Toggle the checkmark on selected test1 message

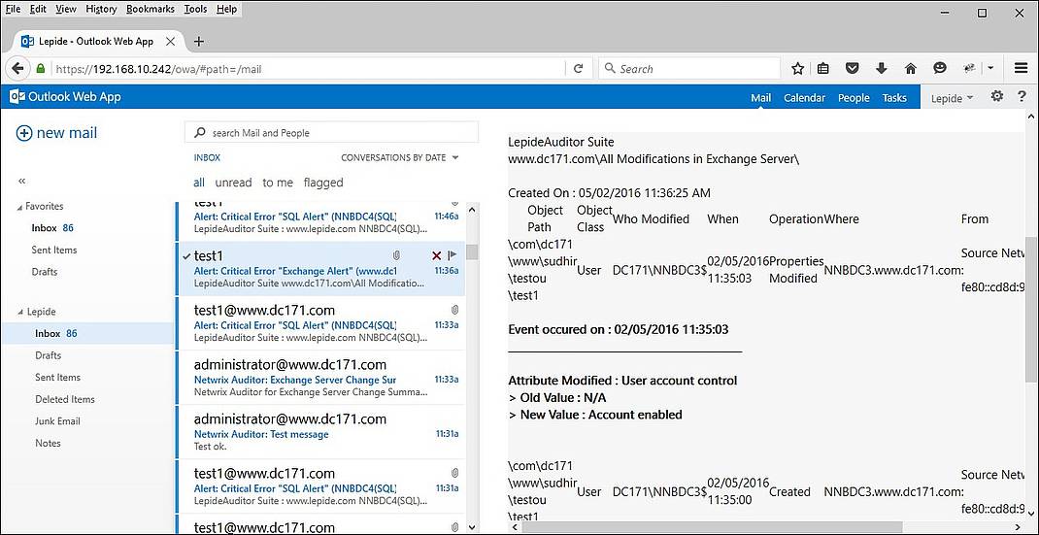pyautogui.click(x=186, y=254)
